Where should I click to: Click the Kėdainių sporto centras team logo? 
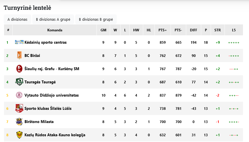[x=19, y=42]
